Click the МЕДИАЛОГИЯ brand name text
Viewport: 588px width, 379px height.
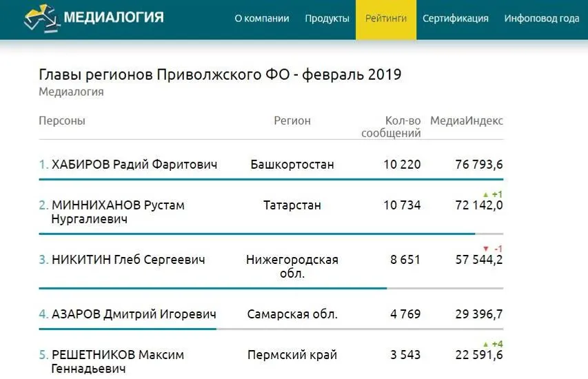[114, 17]
